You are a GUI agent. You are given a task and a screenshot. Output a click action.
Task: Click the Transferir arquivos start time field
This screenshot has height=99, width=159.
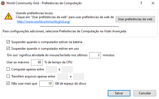(63, 76)
